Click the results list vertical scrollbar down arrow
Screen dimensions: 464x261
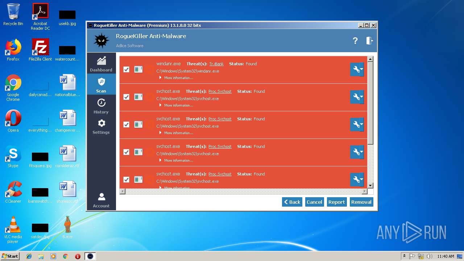(370, 185)
